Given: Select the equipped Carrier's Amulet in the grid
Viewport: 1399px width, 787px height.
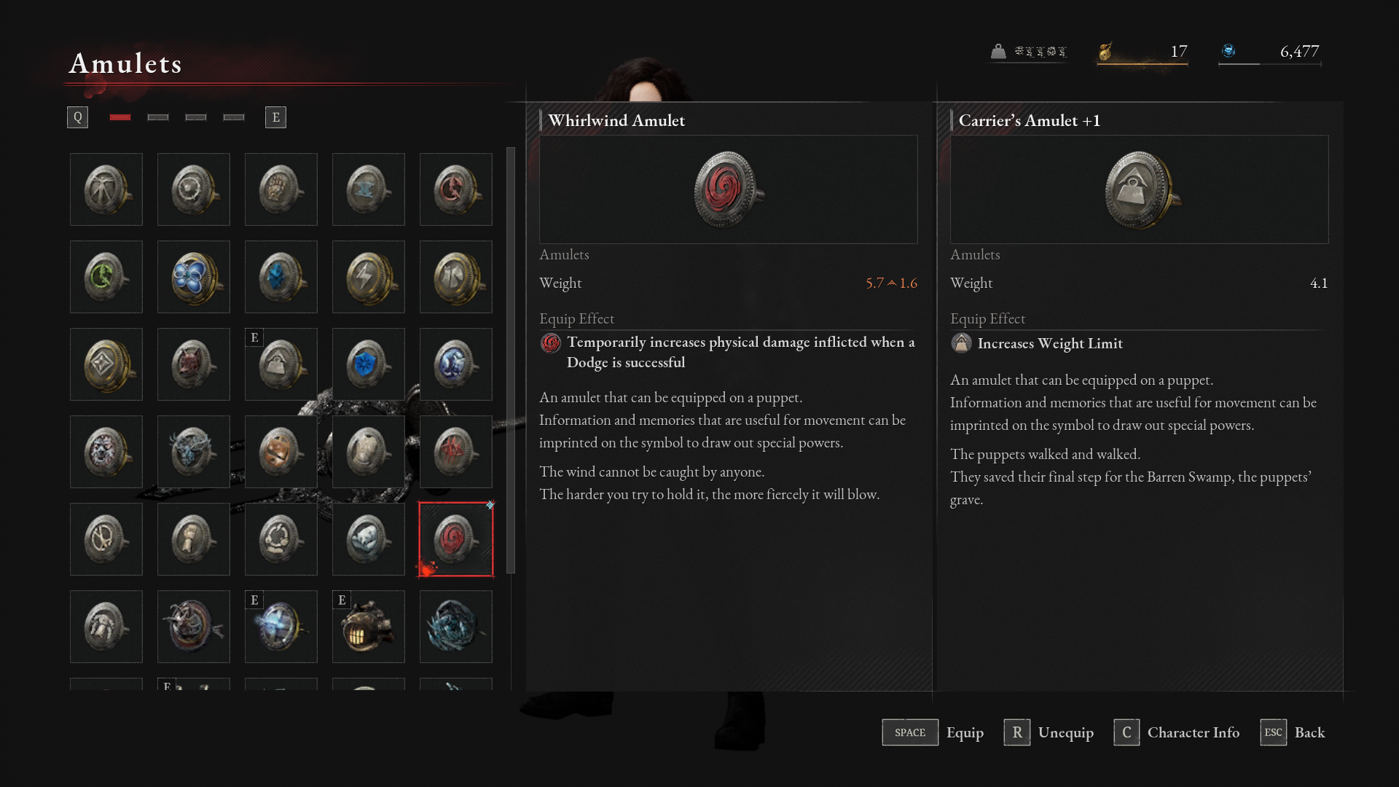Looking at the screenshot, I should coord(281,364).
